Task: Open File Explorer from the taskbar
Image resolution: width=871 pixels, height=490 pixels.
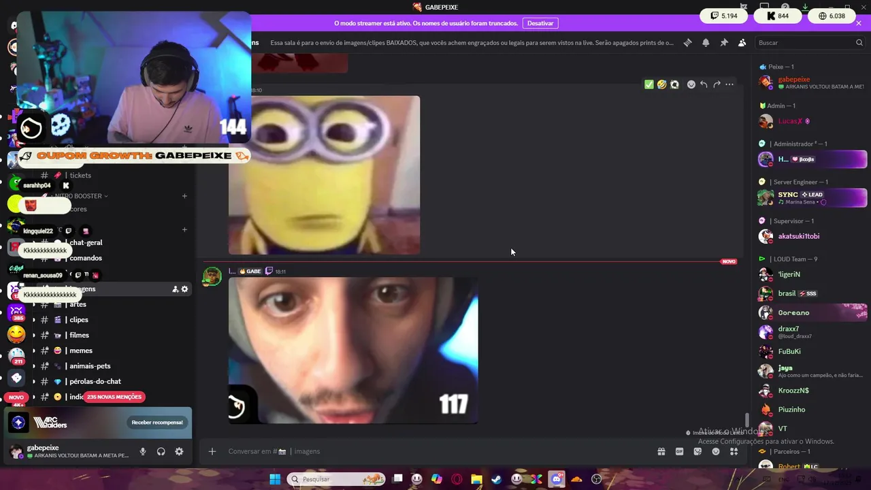Action: coord(476,479)
